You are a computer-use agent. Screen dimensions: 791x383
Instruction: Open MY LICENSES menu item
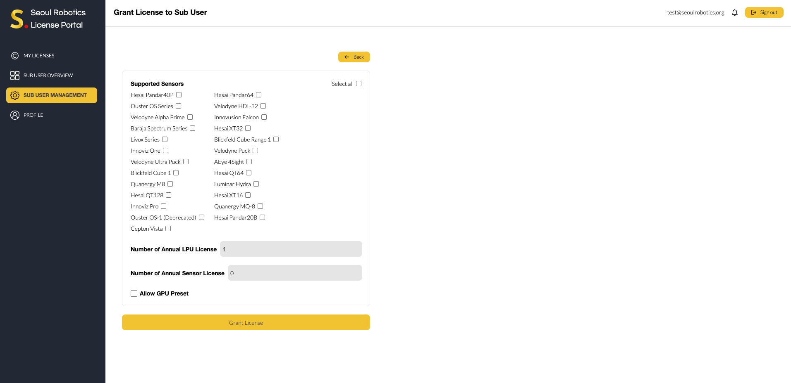(52, 56)
